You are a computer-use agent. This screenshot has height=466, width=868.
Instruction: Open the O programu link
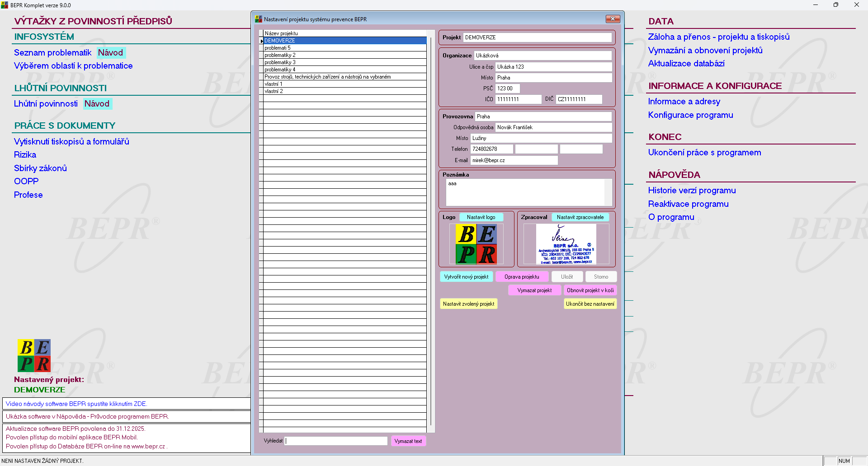pyautogui.click(x=671, y=217)
